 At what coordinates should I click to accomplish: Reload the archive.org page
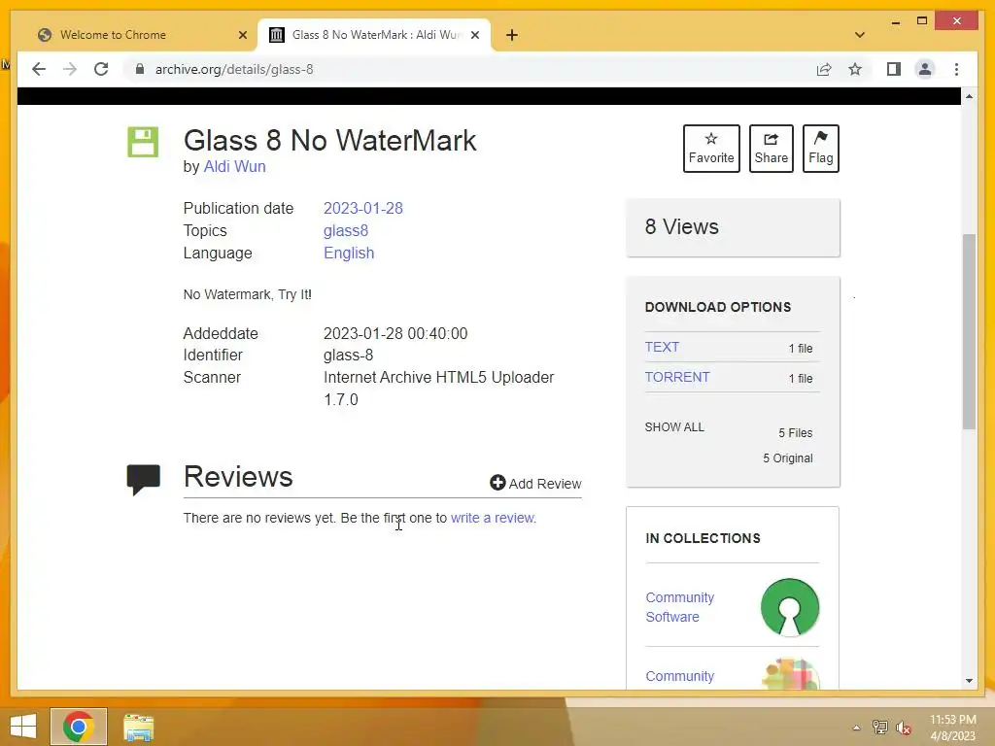101,69
